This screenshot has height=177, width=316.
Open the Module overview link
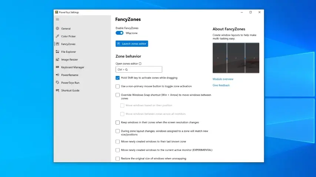coord(223,79)
